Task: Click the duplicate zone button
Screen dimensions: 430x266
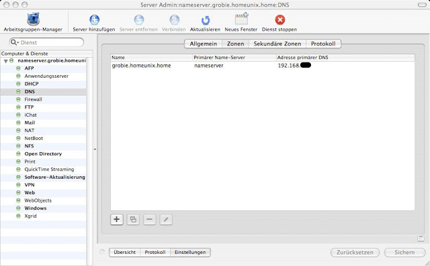Action: click(x=133, y=219)
